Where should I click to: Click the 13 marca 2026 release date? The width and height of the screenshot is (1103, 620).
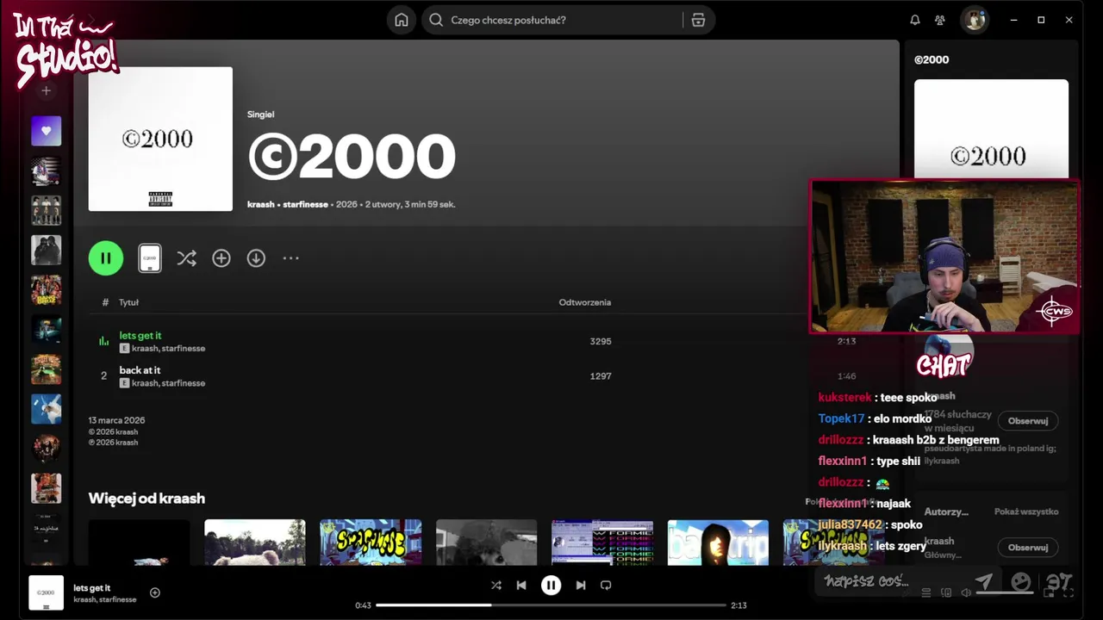pyautogui.click(x=116, y=420)
